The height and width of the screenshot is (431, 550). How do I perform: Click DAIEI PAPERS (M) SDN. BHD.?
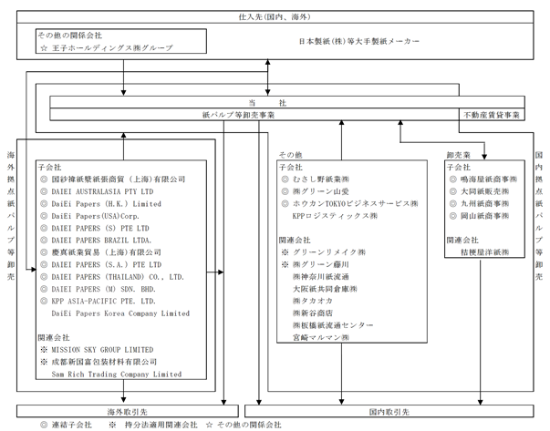[x=103, y=289]
